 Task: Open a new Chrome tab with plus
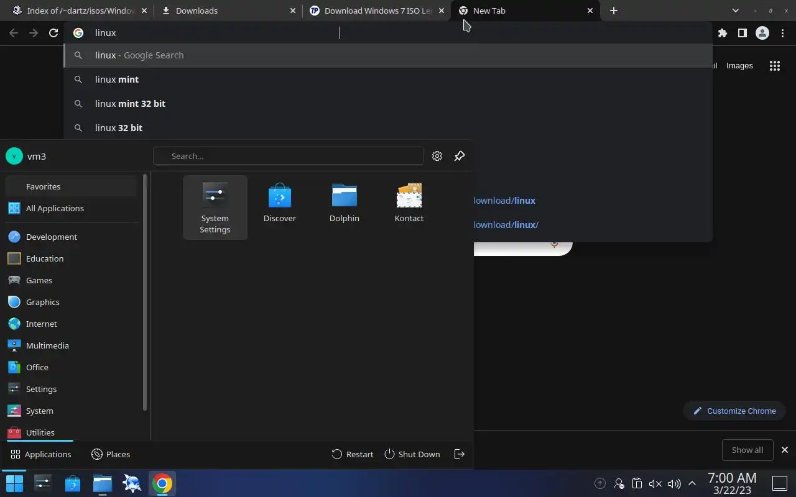pos(614,11)
